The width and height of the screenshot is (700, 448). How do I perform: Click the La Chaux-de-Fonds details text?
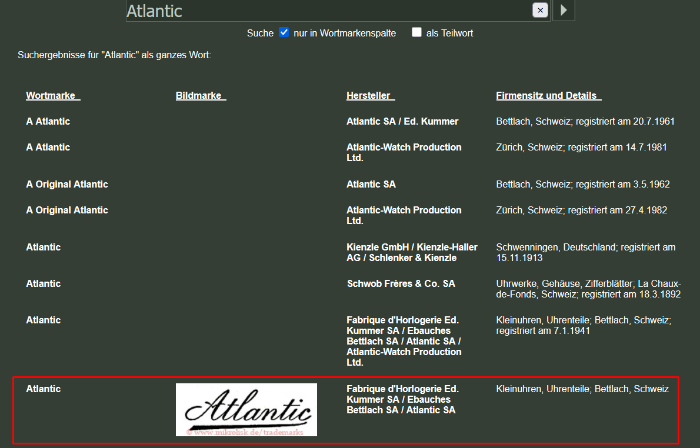(x=588, y=289)
